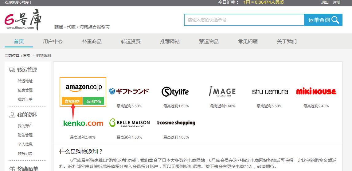352x171 pixels.
Task: Open 转运地址 in the sidebar
Action: tap(25, 81)
